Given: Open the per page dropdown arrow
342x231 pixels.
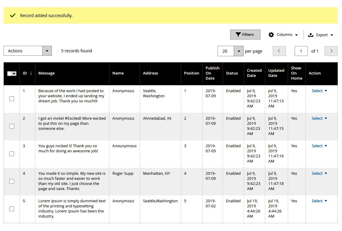Looking at the screenshot, I should [x=239, y=51].
